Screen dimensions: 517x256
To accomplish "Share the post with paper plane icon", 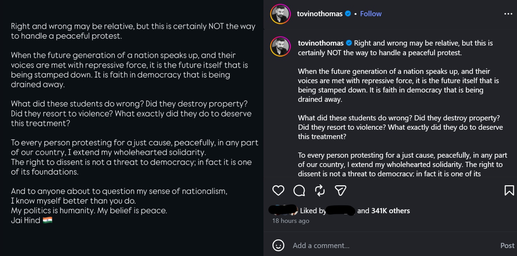I will tap(341, 190).
